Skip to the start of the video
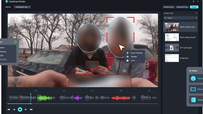The image size is (203, 114). [9, 110]
